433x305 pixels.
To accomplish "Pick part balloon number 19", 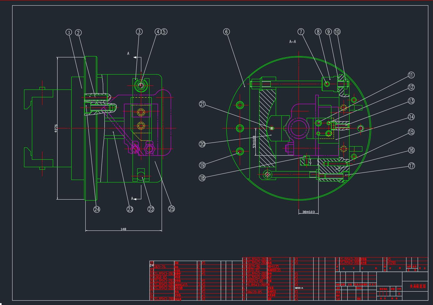I will click(x=202, y=164).
